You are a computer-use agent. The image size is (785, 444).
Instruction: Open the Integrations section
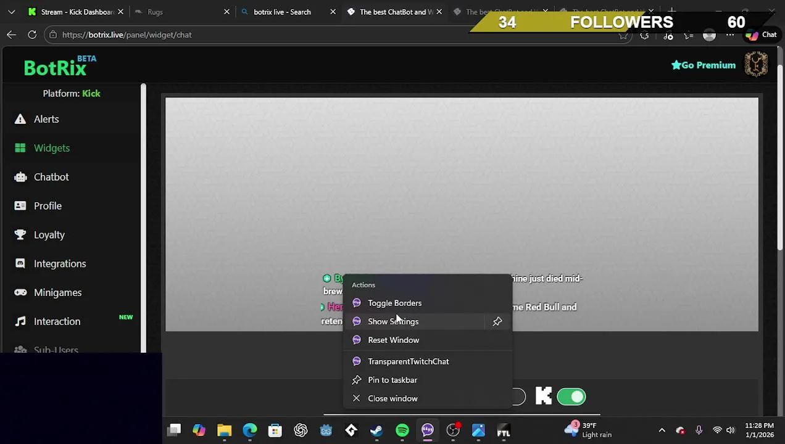60,264
